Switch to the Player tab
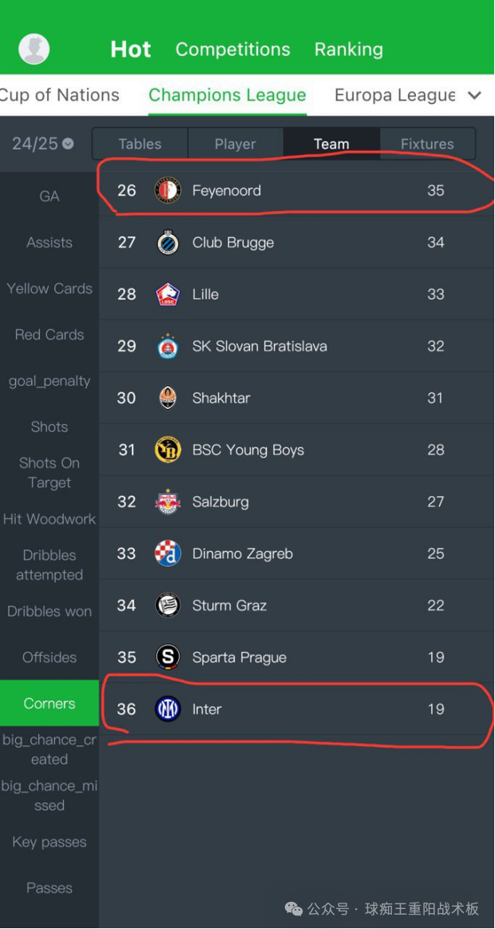The height and width of the screenshot is (929, 495). (235, 144)
